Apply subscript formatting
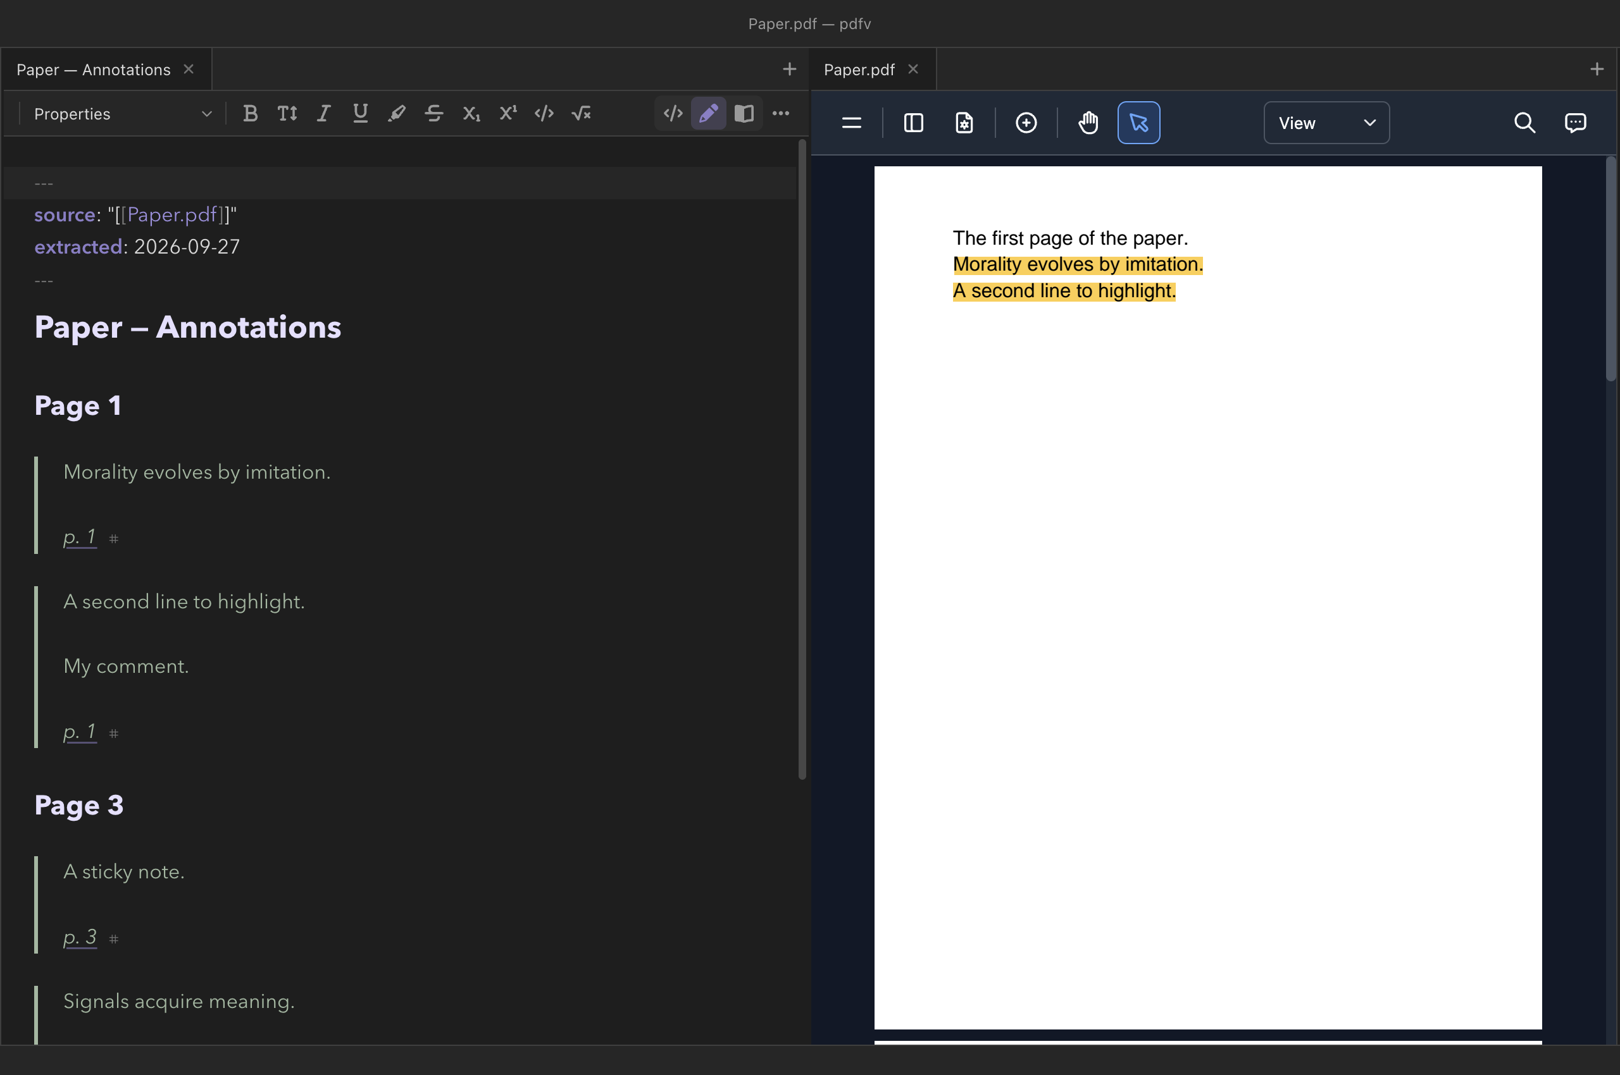The width and height of the screenshot is (1620, 1075). (471, 113)
